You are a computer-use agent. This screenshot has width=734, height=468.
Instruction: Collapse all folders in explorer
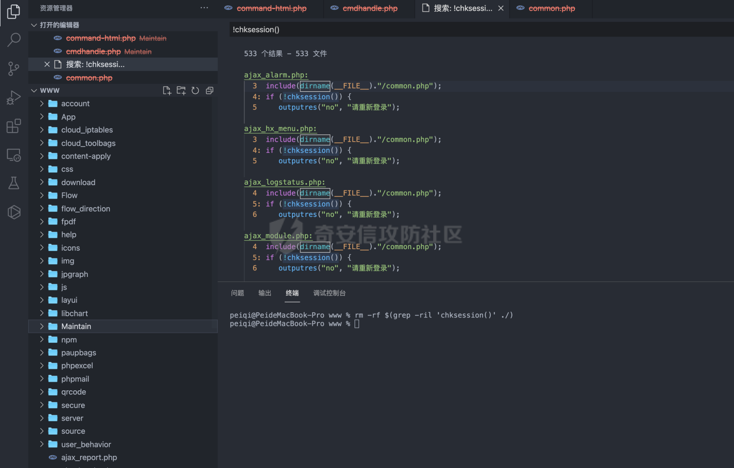pos(210,90)
